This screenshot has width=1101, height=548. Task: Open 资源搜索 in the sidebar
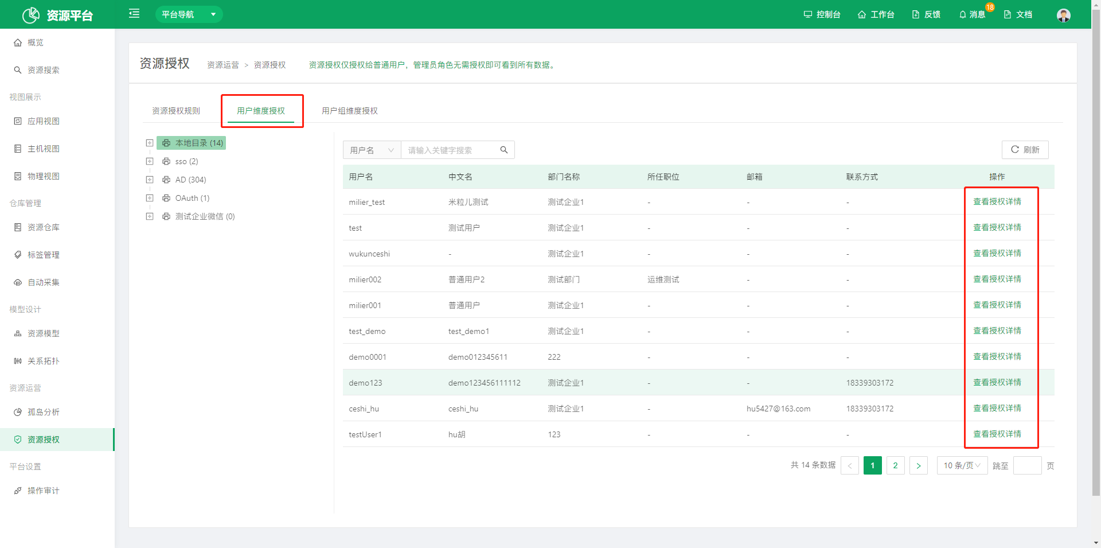coord(57,70)
